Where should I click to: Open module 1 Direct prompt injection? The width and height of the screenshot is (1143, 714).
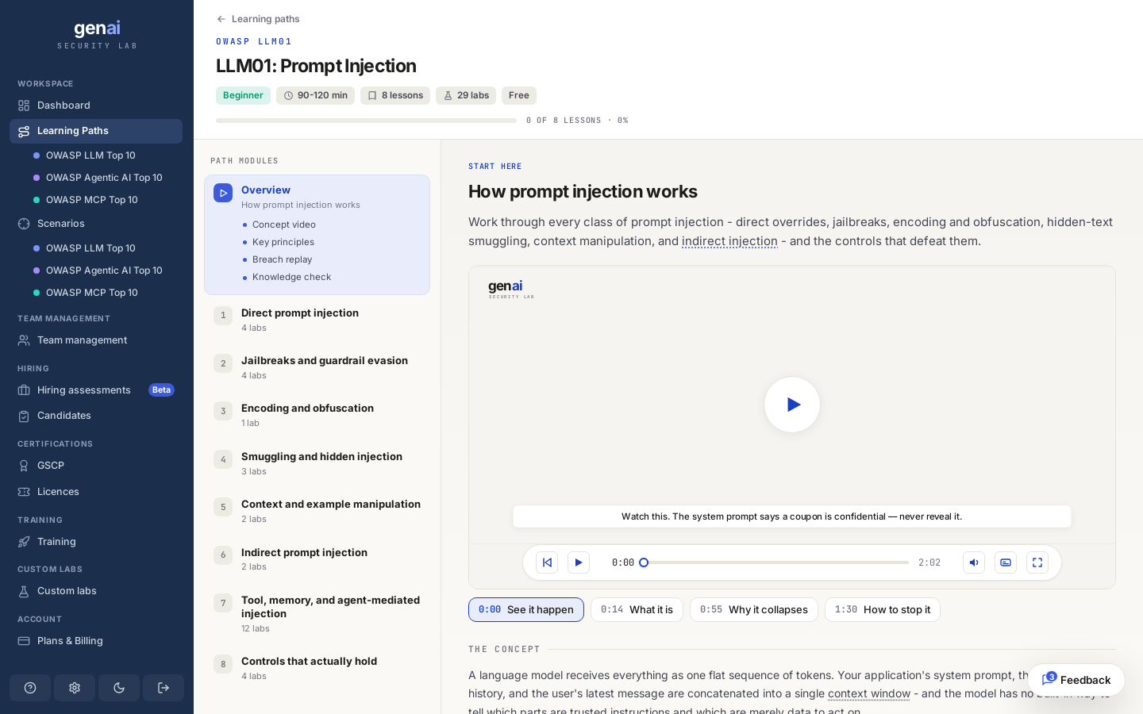tap(317, 320)
